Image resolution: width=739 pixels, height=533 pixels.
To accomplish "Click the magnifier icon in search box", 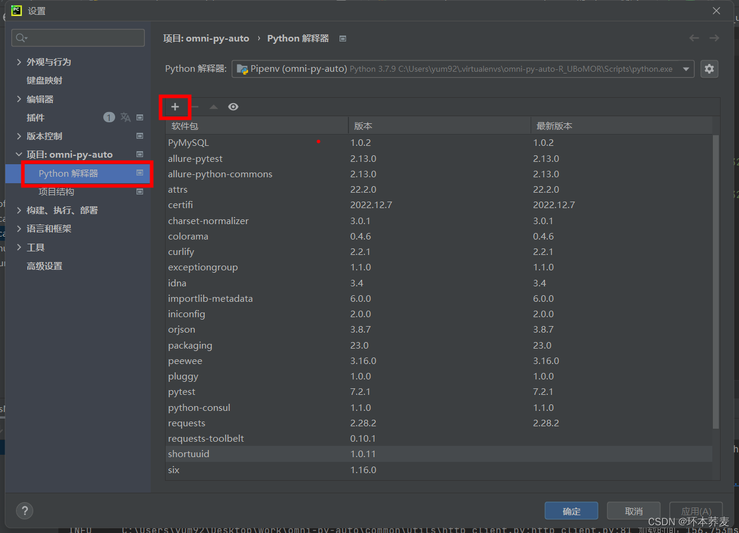I will (21, 38).
